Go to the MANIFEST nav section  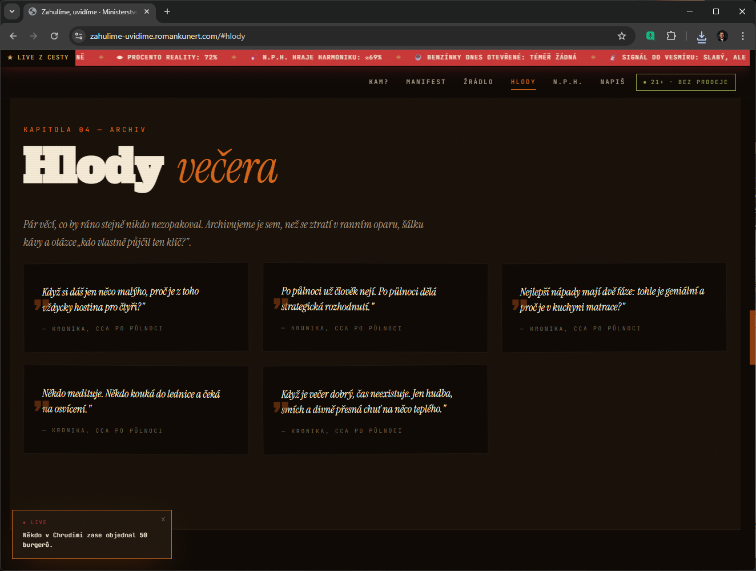tap(425, 82)
